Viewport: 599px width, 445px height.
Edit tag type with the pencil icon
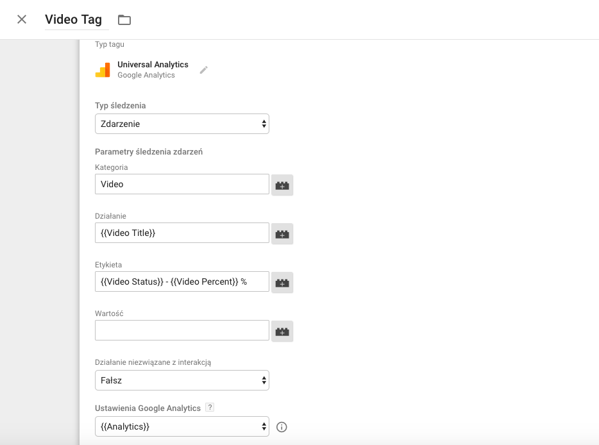click(x=204, y=70)
